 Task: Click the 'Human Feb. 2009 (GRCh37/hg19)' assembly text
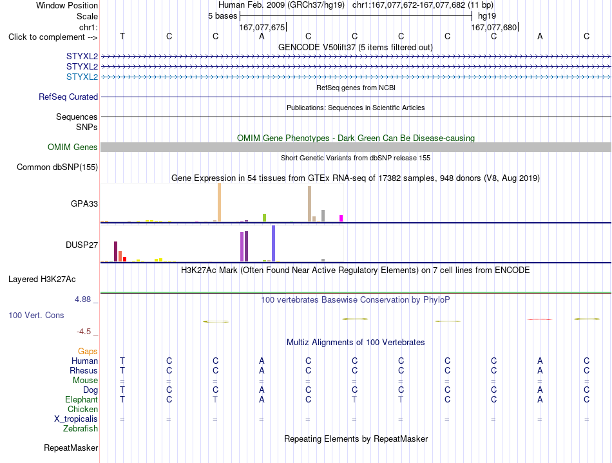(282, 5)
